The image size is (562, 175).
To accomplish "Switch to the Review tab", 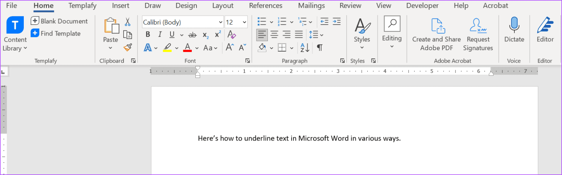I will point(350,5).
